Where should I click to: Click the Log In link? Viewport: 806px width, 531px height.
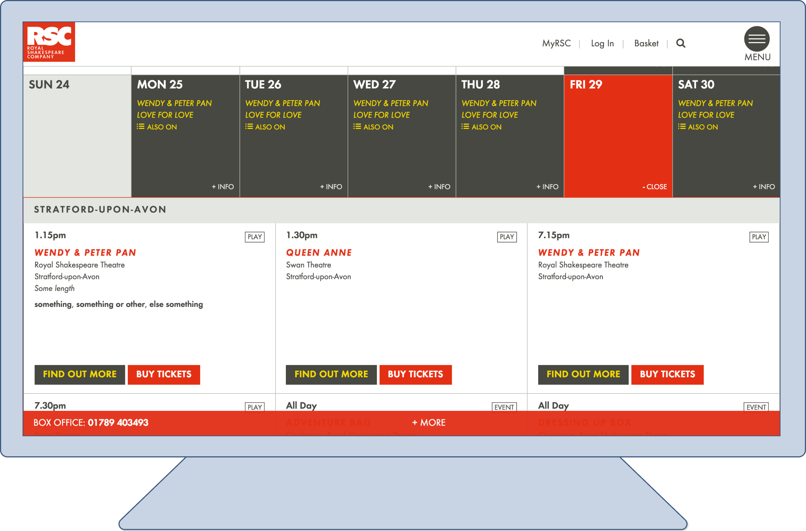click(602, 43)
